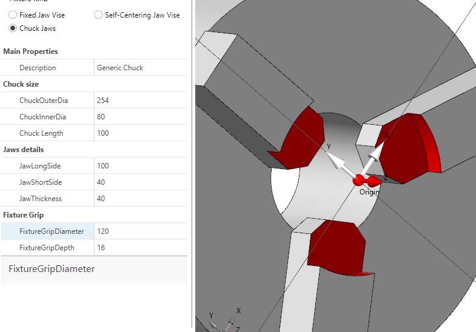Click the JawLongSide value field
This screenshot has width=476, height=332.
coord(141,166)
